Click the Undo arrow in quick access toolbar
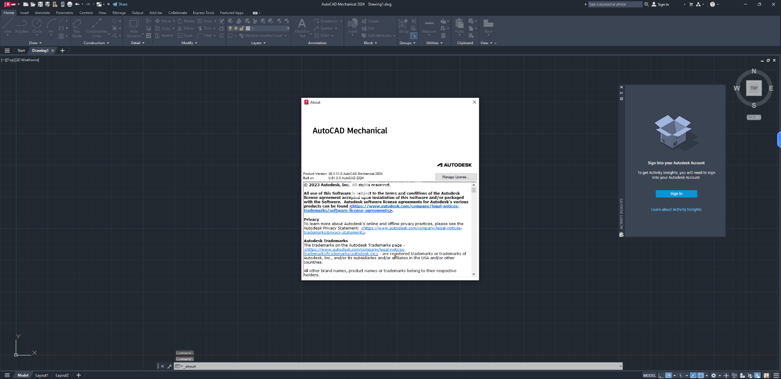The height and width of the screenshot is (379, 781). pos(77,4)
